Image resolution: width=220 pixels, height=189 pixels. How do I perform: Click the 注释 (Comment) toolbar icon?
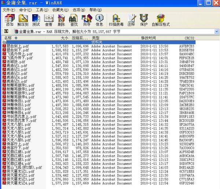131,20
